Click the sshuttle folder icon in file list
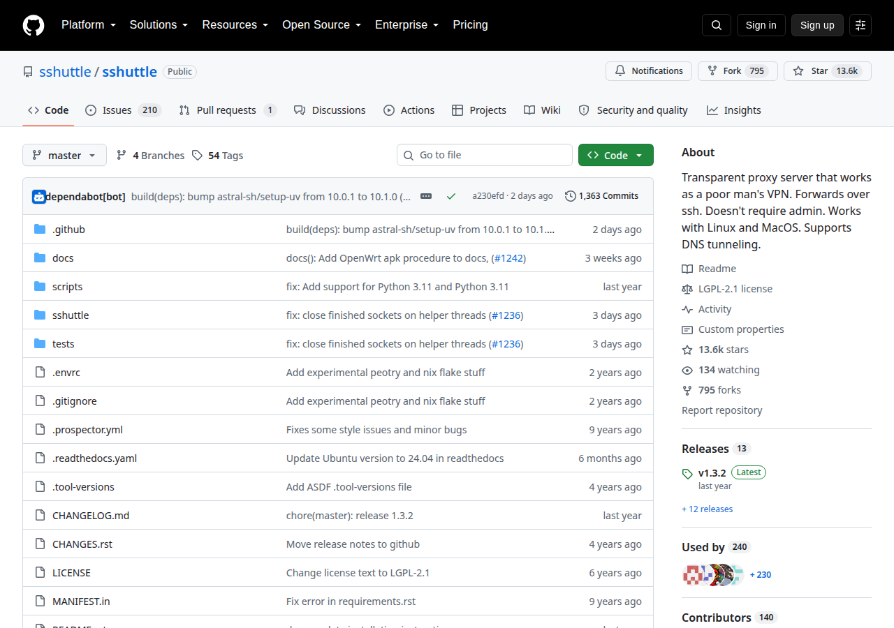The height and width of the screenshot is (628, 894). 40,315
